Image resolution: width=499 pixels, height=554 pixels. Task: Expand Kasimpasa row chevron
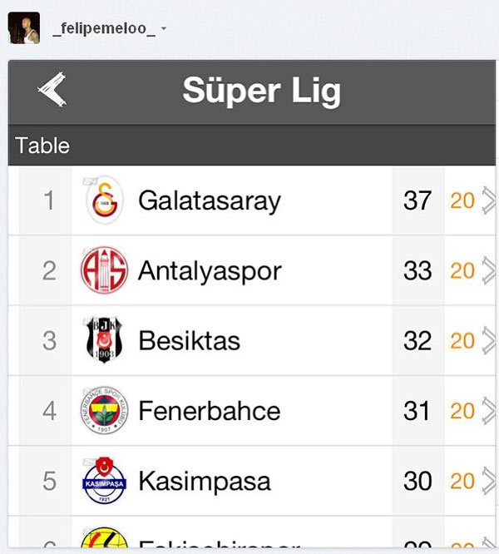click(x=488, y=481)
